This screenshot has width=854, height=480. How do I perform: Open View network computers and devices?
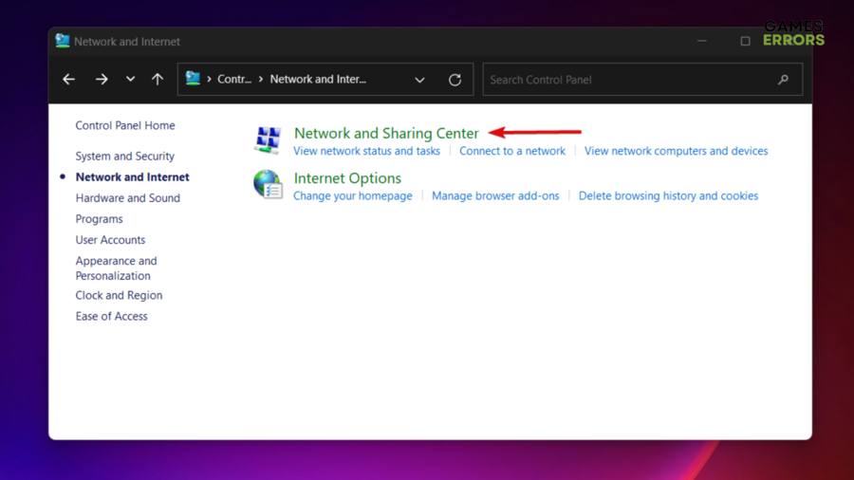coord(676,151)
